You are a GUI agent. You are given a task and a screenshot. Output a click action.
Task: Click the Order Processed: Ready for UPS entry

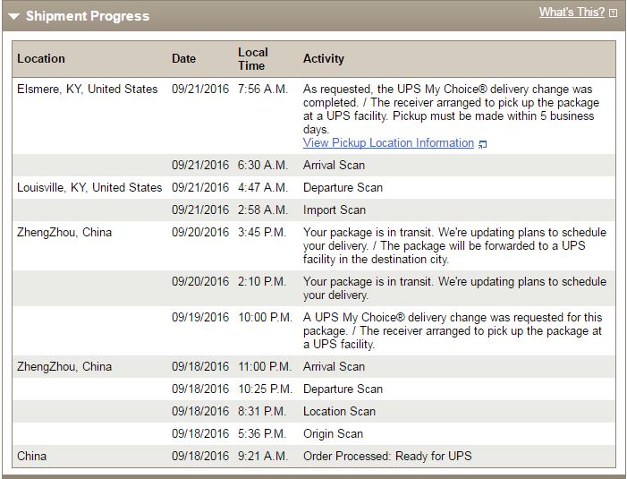pos(387,457)
